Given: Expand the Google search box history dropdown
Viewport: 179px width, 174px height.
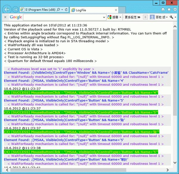Looking at the screenshot, I should (104, 17).
